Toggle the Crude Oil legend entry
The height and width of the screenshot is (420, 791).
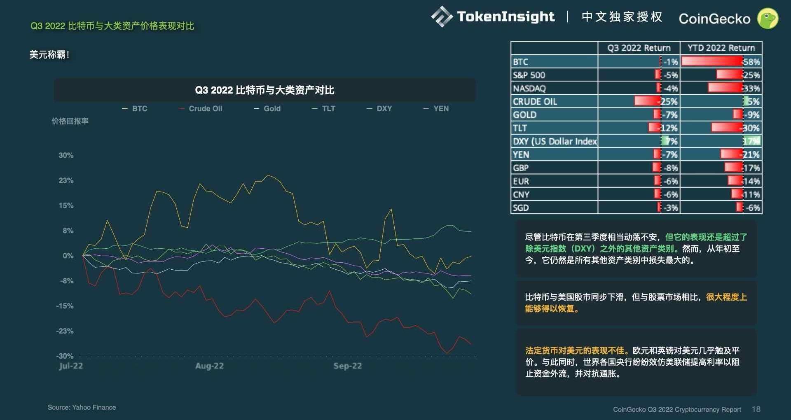click(x=200, y=109)
